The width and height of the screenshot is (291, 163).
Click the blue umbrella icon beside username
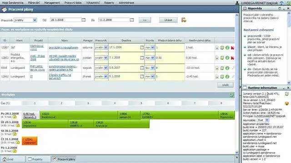[x=282, y=3]
